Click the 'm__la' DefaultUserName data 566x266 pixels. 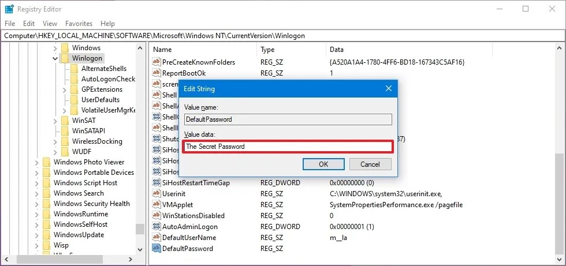click(338, 238)
